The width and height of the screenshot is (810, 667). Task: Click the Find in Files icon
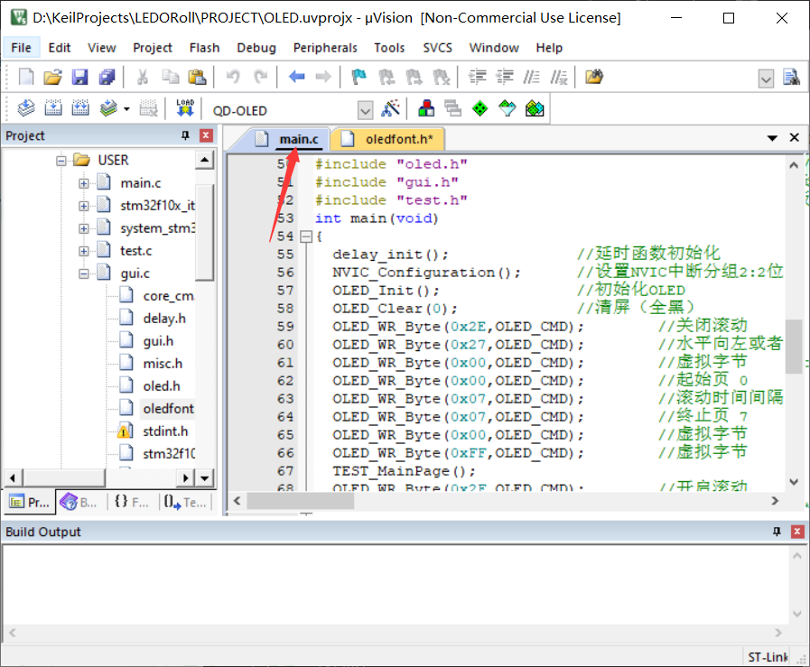coord(594,77)
